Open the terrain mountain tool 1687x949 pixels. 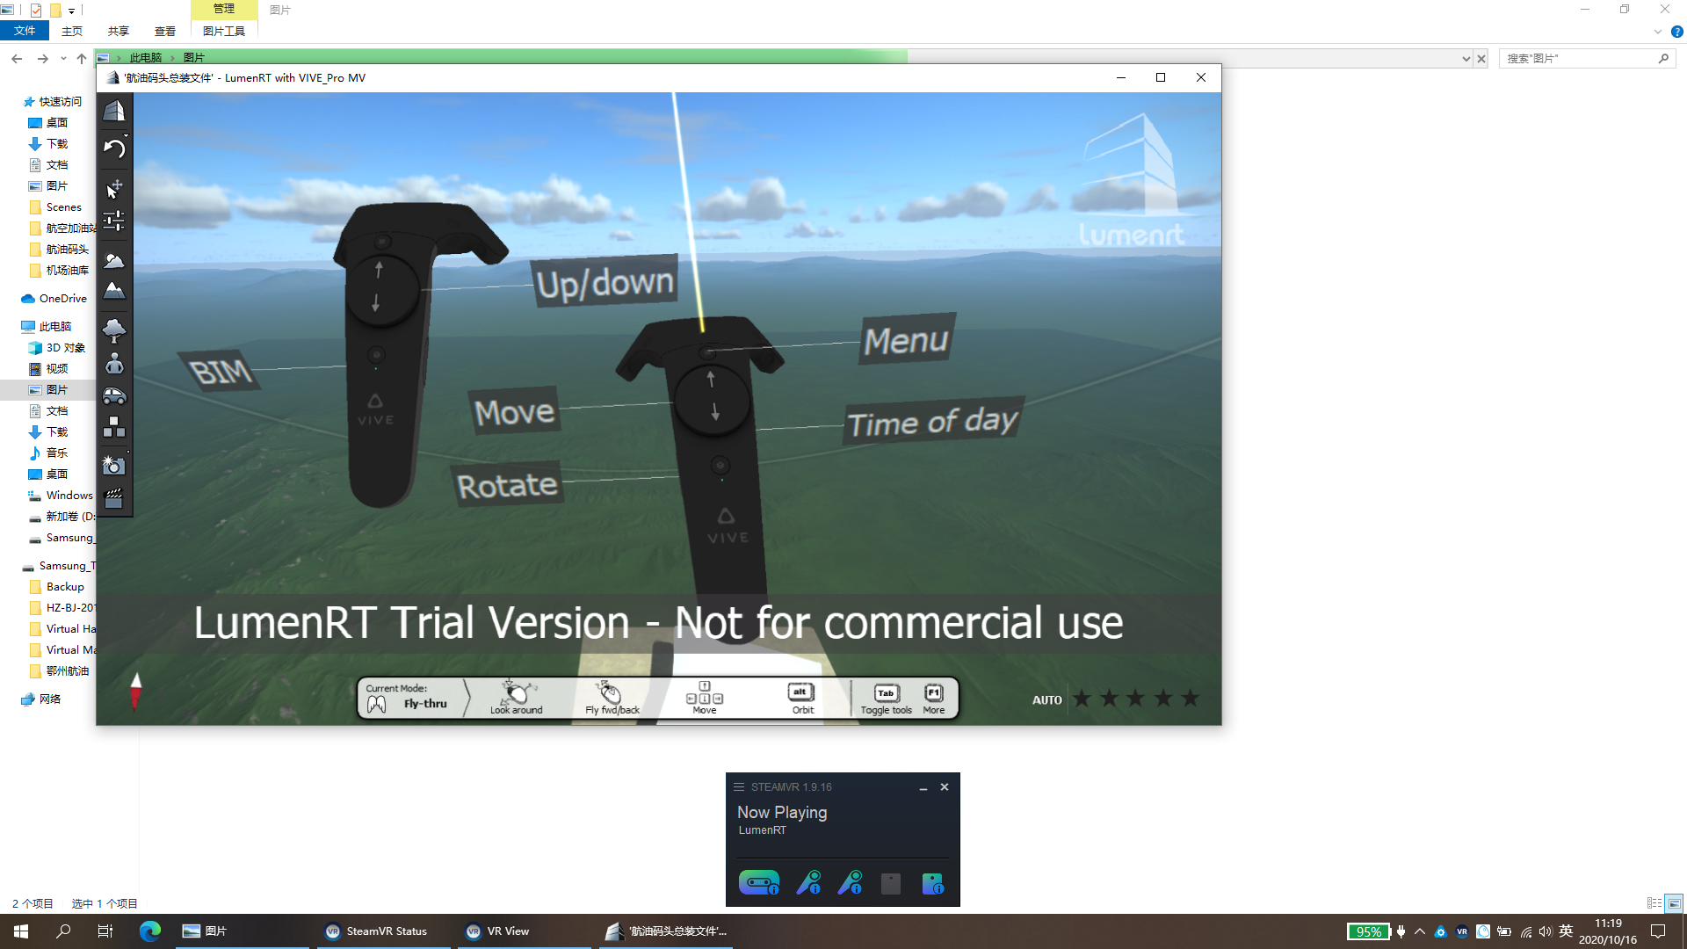tap(114, 291)
